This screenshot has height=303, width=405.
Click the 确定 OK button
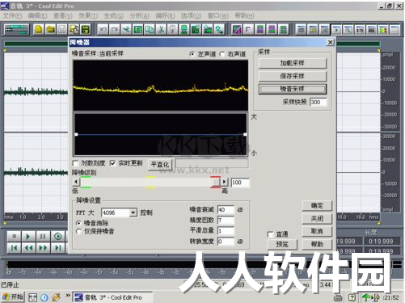(317, 206)
